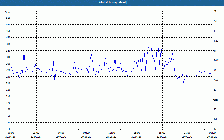Select the SW compass label on right axis
Viewport: 224px width, 140px height.
pos(216,80)
